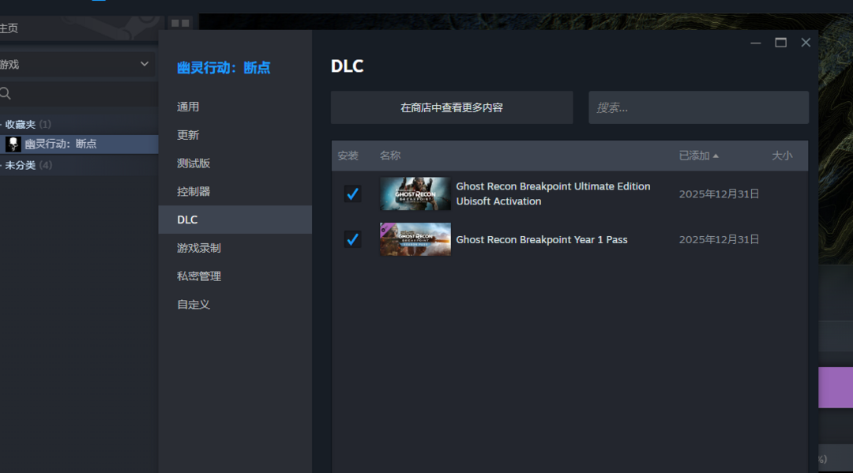853x473 pixels.
Task: Open the Year 1 Pass DLC thumbnail
Action: 415,239
